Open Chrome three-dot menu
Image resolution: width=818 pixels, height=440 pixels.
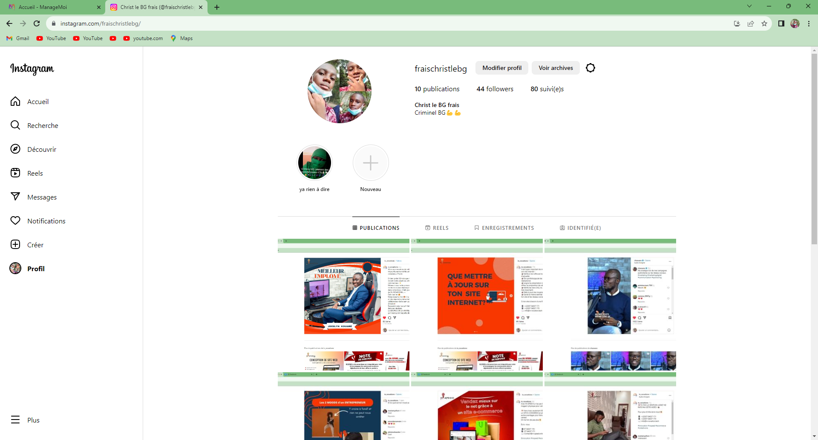pos(809,23)
